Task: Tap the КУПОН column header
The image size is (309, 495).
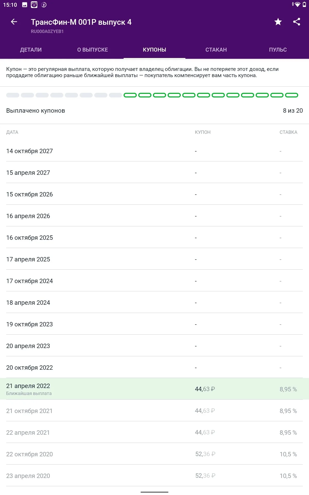Action: pos(203,132)
